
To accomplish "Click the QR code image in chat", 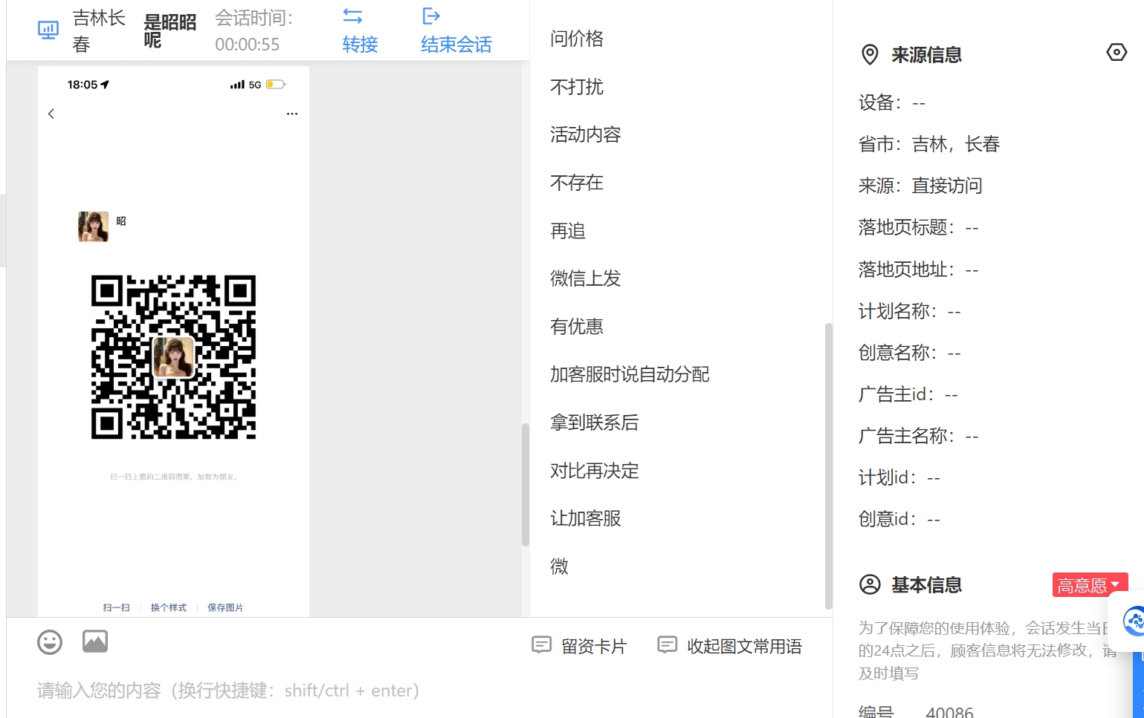I will point(173,357).
